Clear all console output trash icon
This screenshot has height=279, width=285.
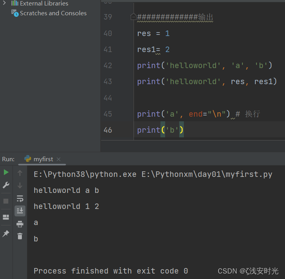click(x=20, y=236)
